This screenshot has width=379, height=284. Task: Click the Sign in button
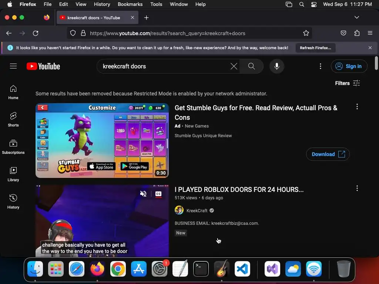point(349,66)
